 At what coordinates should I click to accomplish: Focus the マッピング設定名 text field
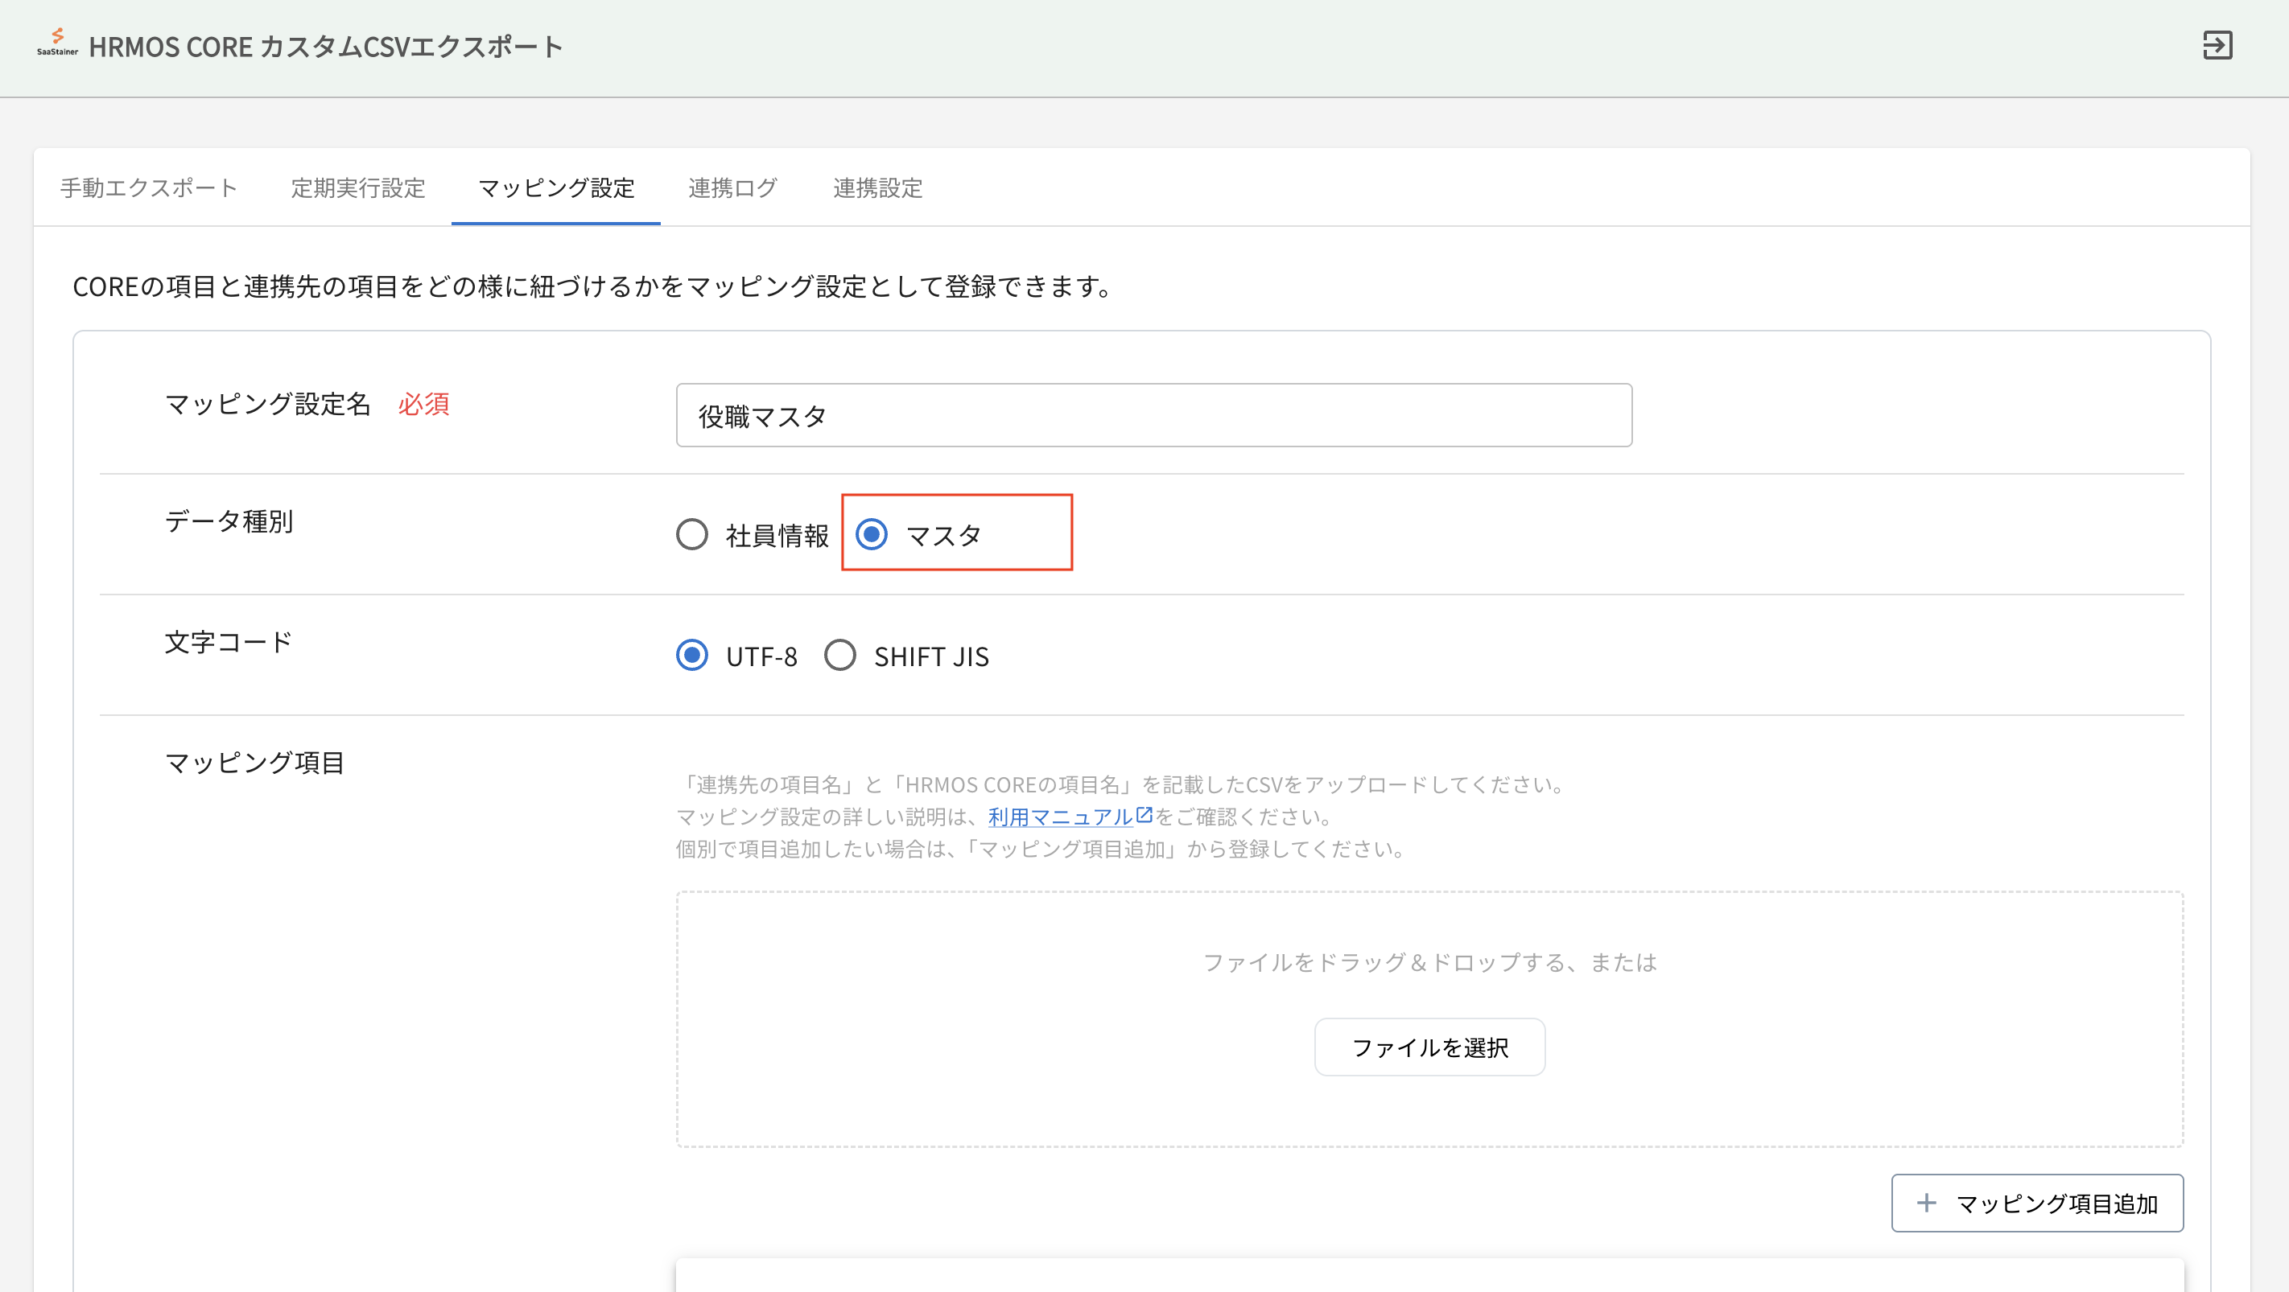1153,416
